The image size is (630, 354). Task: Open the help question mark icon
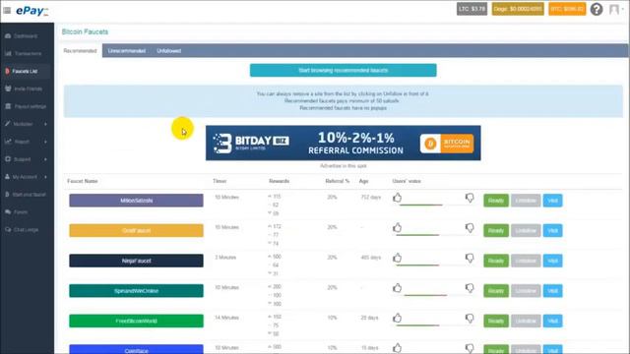(597, 9)
